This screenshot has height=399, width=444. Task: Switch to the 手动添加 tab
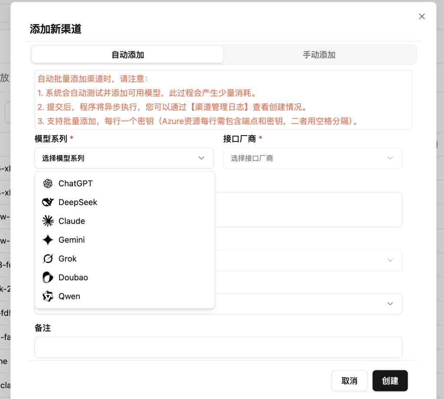319,55
